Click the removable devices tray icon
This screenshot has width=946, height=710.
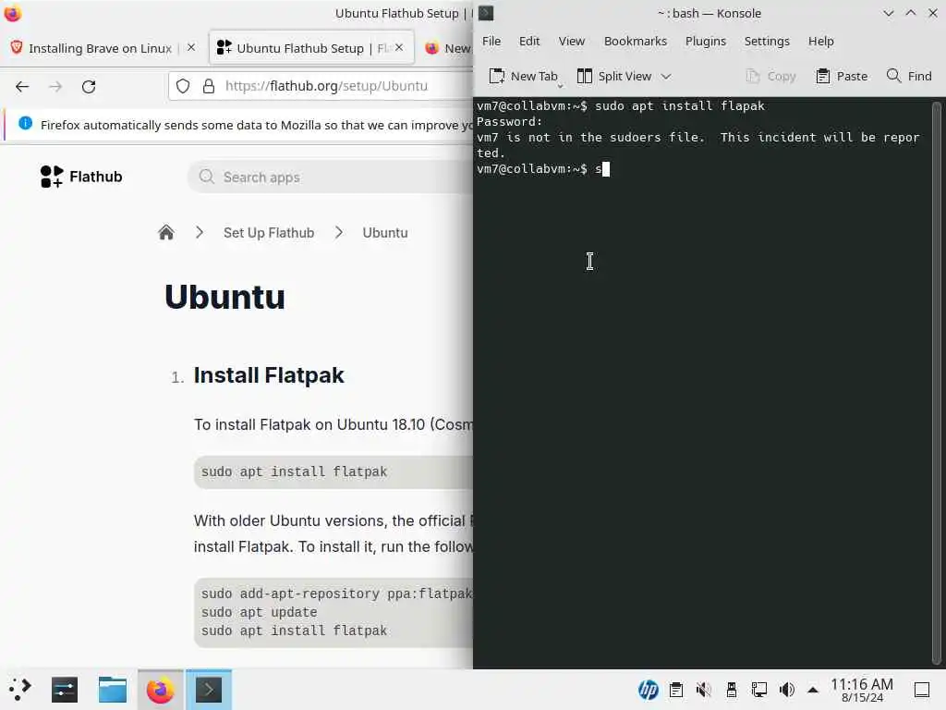tap(732, 690)
